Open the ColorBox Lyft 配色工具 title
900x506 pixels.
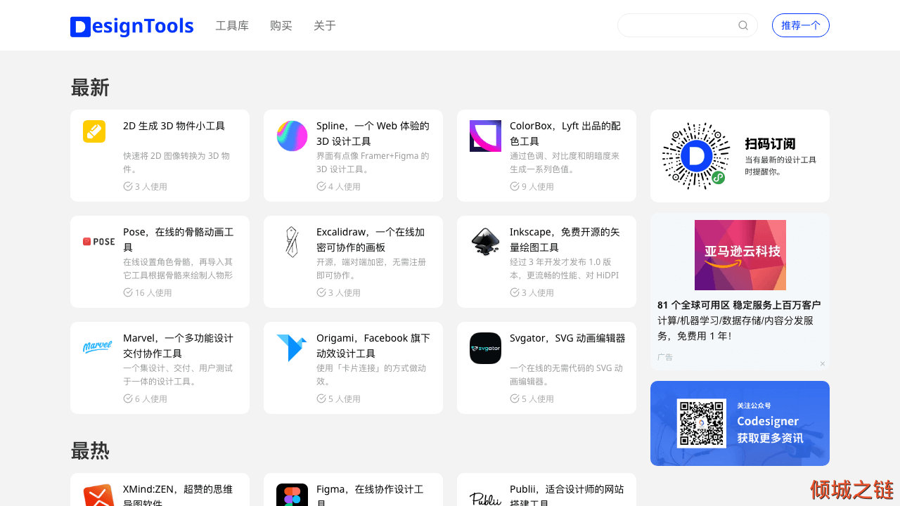point(565,134)
